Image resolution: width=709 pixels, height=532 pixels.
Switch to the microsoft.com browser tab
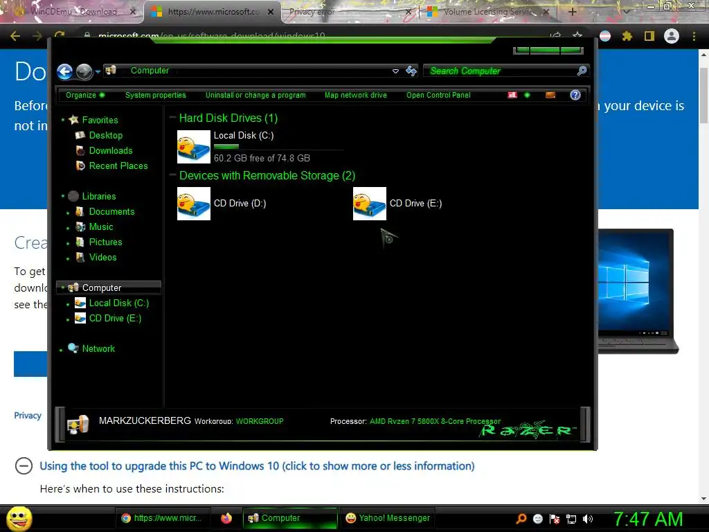tap(213, 12)
